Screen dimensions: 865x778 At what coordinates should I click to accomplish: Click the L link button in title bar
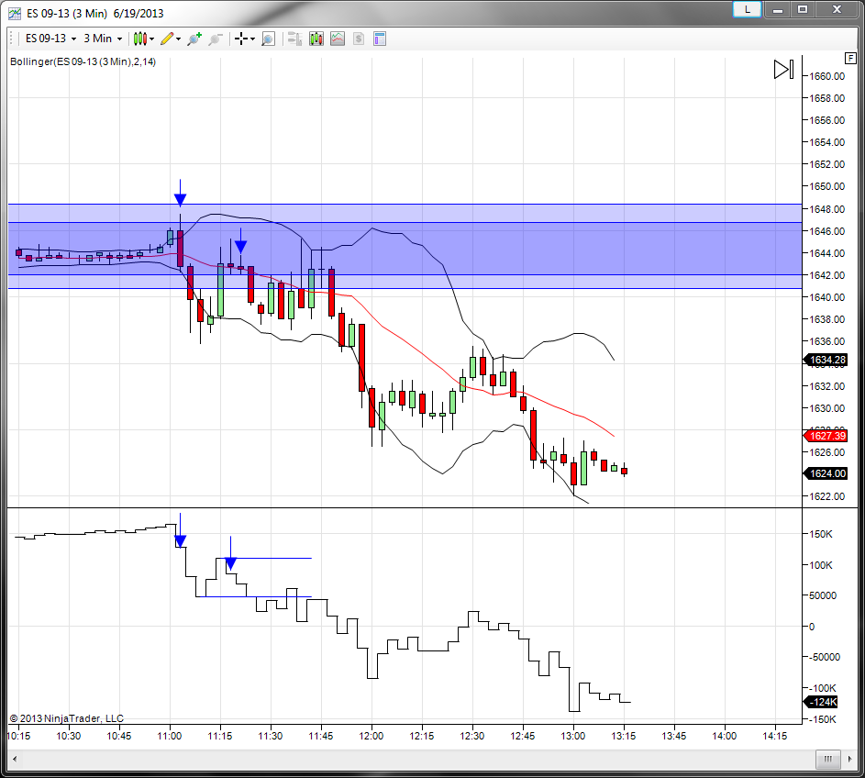tap(748, 9)
